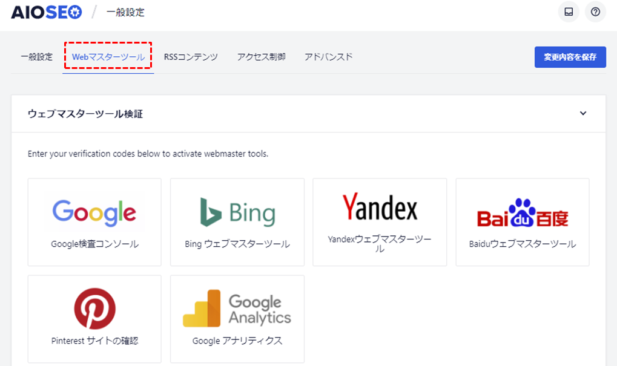Click the AIOSEO logo
Viewport: 617px width, 366px height.
tap(47, 12)
